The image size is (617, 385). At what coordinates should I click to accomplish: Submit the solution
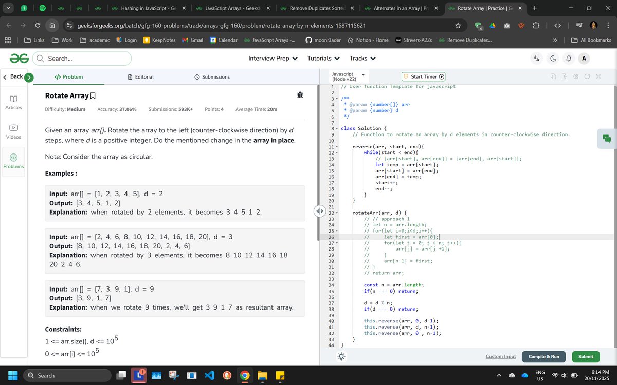tap(586, 356)
